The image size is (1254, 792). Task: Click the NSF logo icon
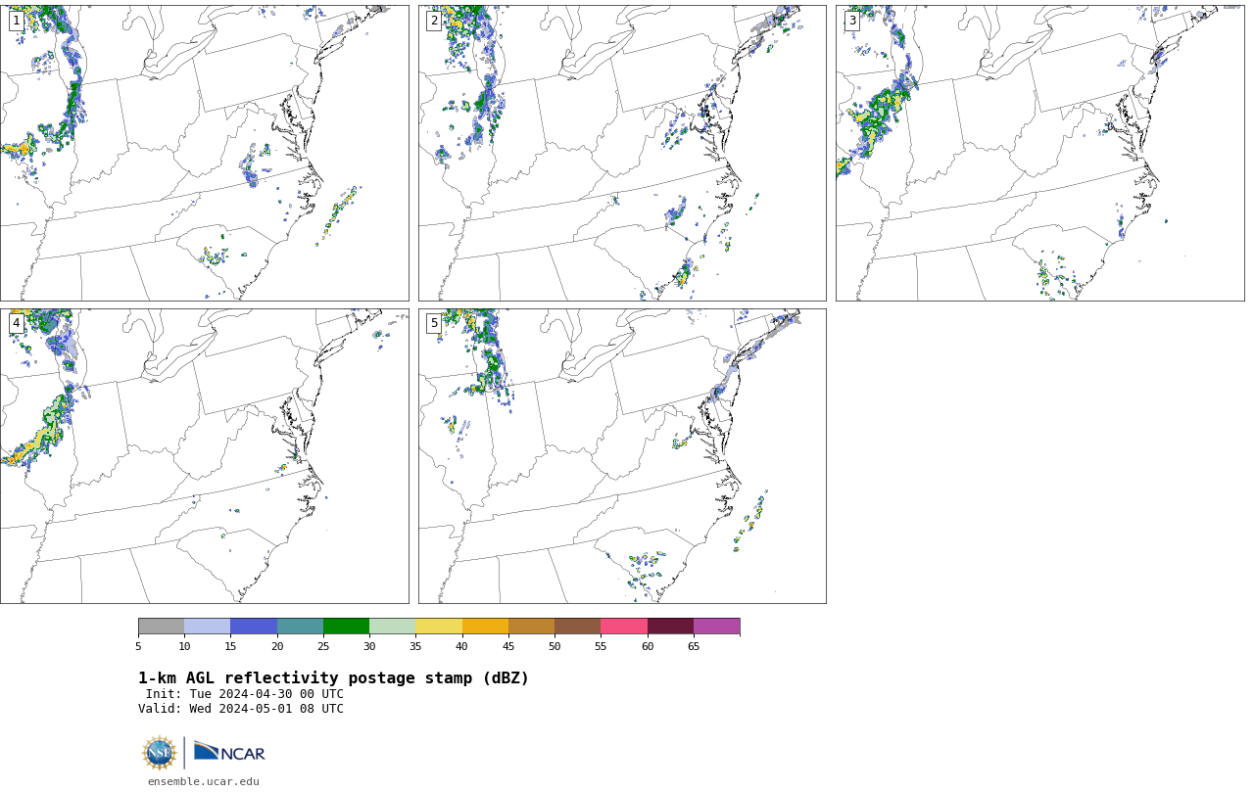pos(160,753)
